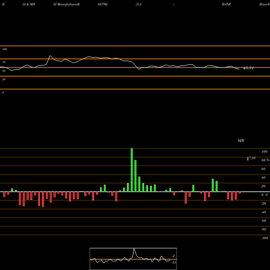Viewport: 270px width, 270px height.
Task: Click the "SI & MR" header text
Action: click(x=29, y=4)
